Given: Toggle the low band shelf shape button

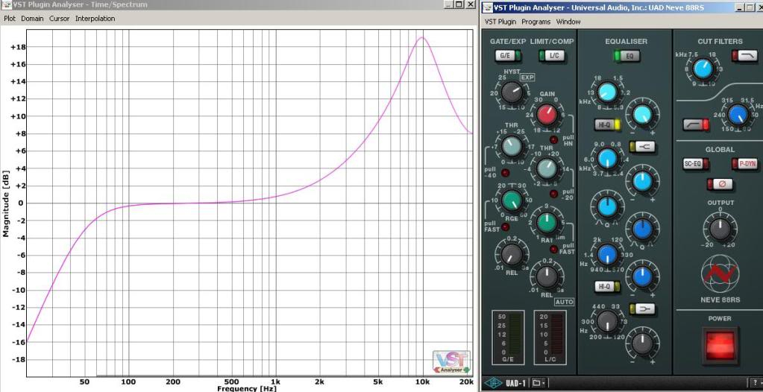Looking at the screenshot, I should (638, 308).
